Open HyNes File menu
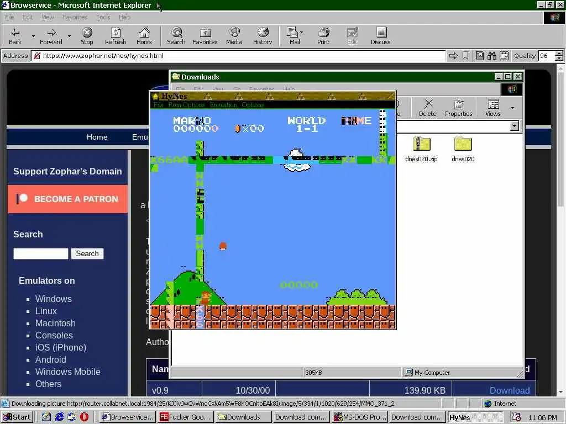The height and width of the screenshot is (424, 566). pos(158,105)
